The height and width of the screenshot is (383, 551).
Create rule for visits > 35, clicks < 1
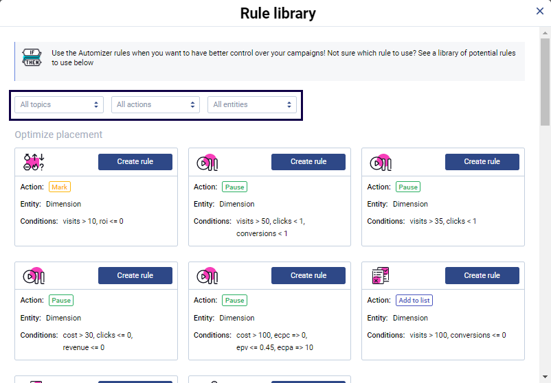pos(482,162)
